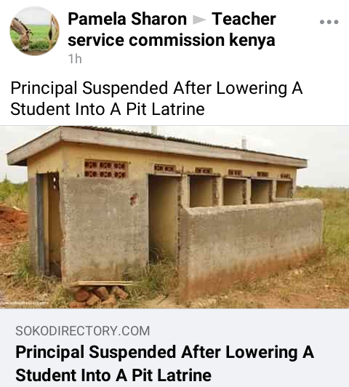Open Teacher service commission kenya group
The image size is (349, 387).
(172, 29)
